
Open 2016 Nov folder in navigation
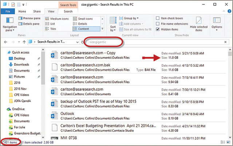[18, 89]
